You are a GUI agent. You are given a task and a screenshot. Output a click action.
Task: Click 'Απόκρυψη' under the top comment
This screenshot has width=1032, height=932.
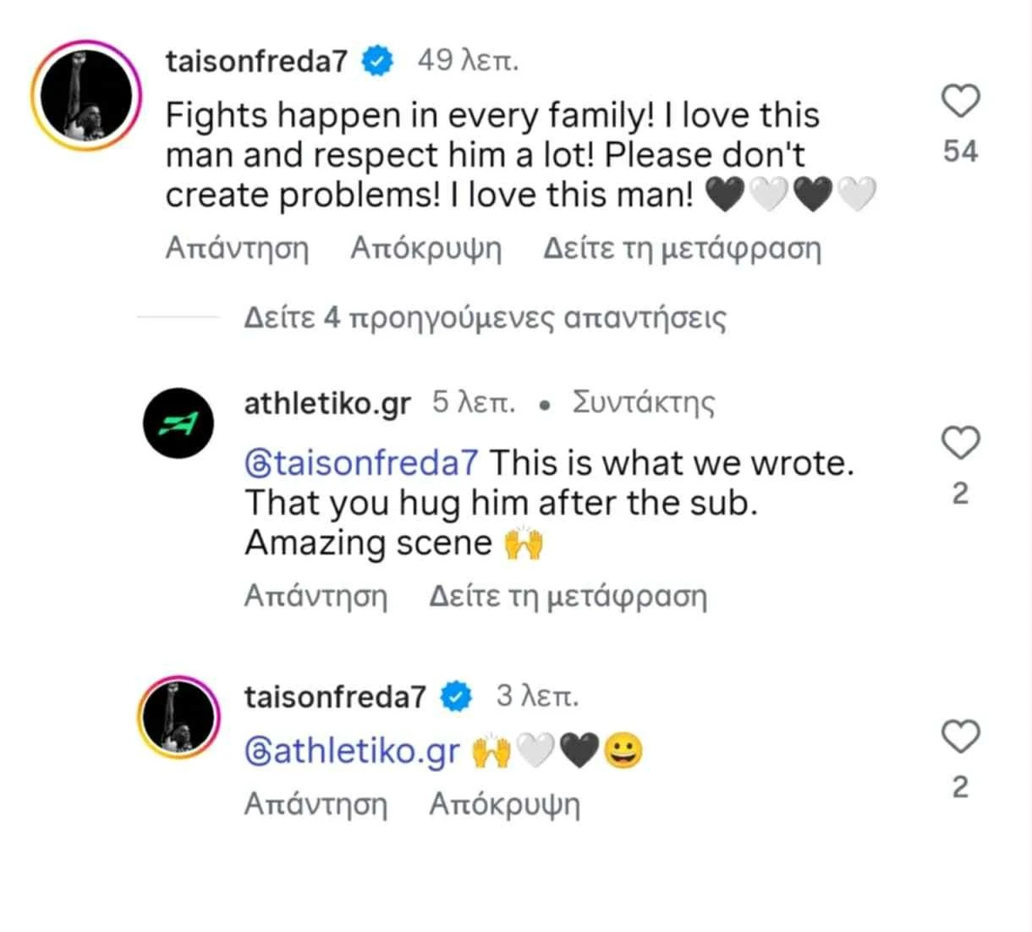pos(425,249)
